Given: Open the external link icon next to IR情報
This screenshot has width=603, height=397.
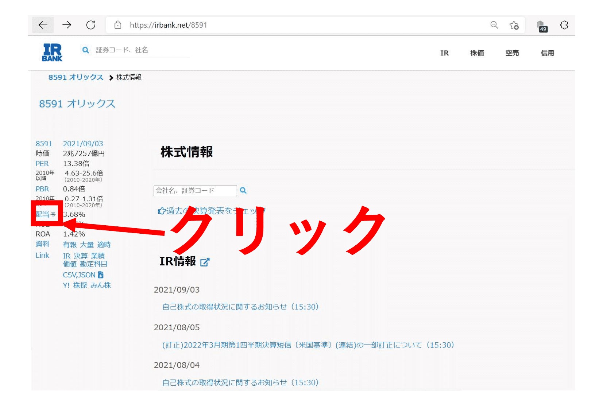Looking at the screenshot, I should point(205,262).
